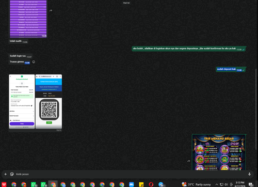Click the Hari ini date chip
Screen dimensions: 258x187
coord(126,3)
